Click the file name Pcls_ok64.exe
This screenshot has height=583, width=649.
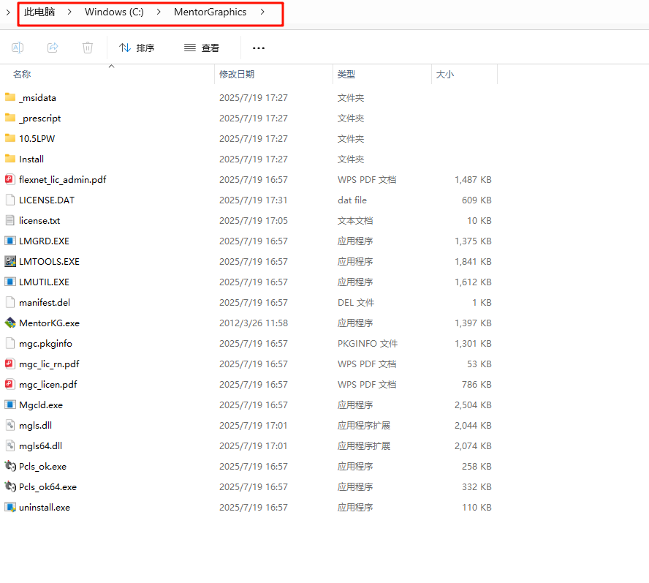pos(48,487)
